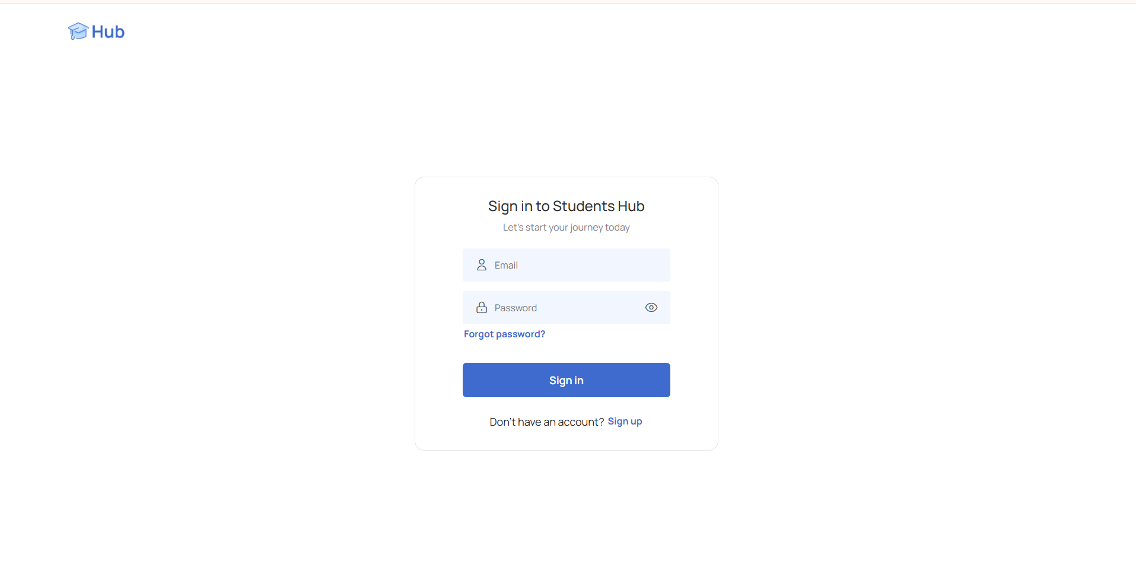Follow the Sign up link
This screenshot has height=565, width=1136.
[x=625, y=422]
